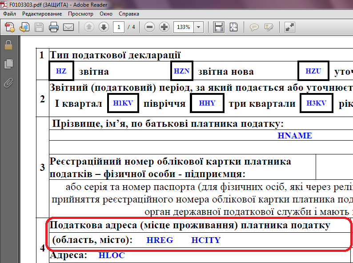Open the zoom percentage dropdown
Image resolution: width=353 pixels, height=263 pixels.
coord(198,27)
